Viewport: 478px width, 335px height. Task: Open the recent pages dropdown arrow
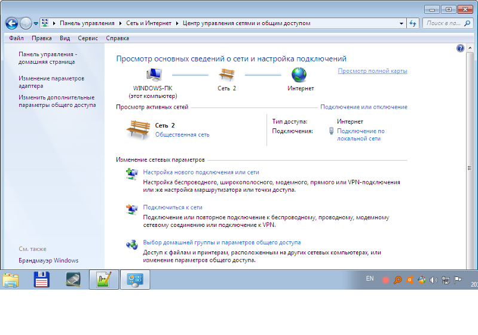tap(36, 23)
